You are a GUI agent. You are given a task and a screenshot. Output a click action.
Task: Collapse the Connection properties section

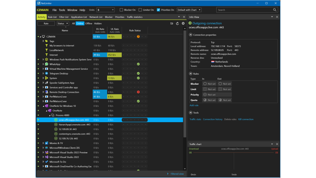click(x=191, y=35)
